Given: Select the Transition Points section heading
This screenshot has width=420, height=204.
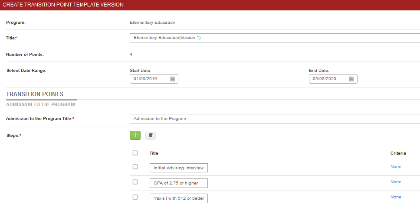Looking at the screenshot, I should click(35, 94).
